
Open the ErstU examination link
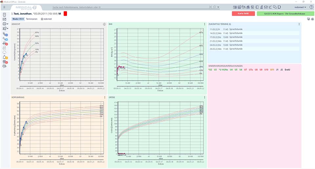click(287, 70)
